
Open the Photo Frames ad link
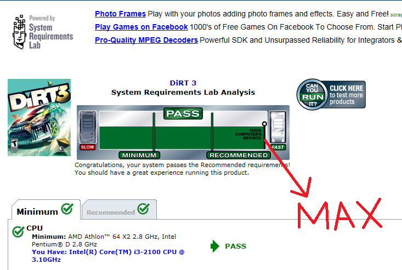[x=120, y=14]
